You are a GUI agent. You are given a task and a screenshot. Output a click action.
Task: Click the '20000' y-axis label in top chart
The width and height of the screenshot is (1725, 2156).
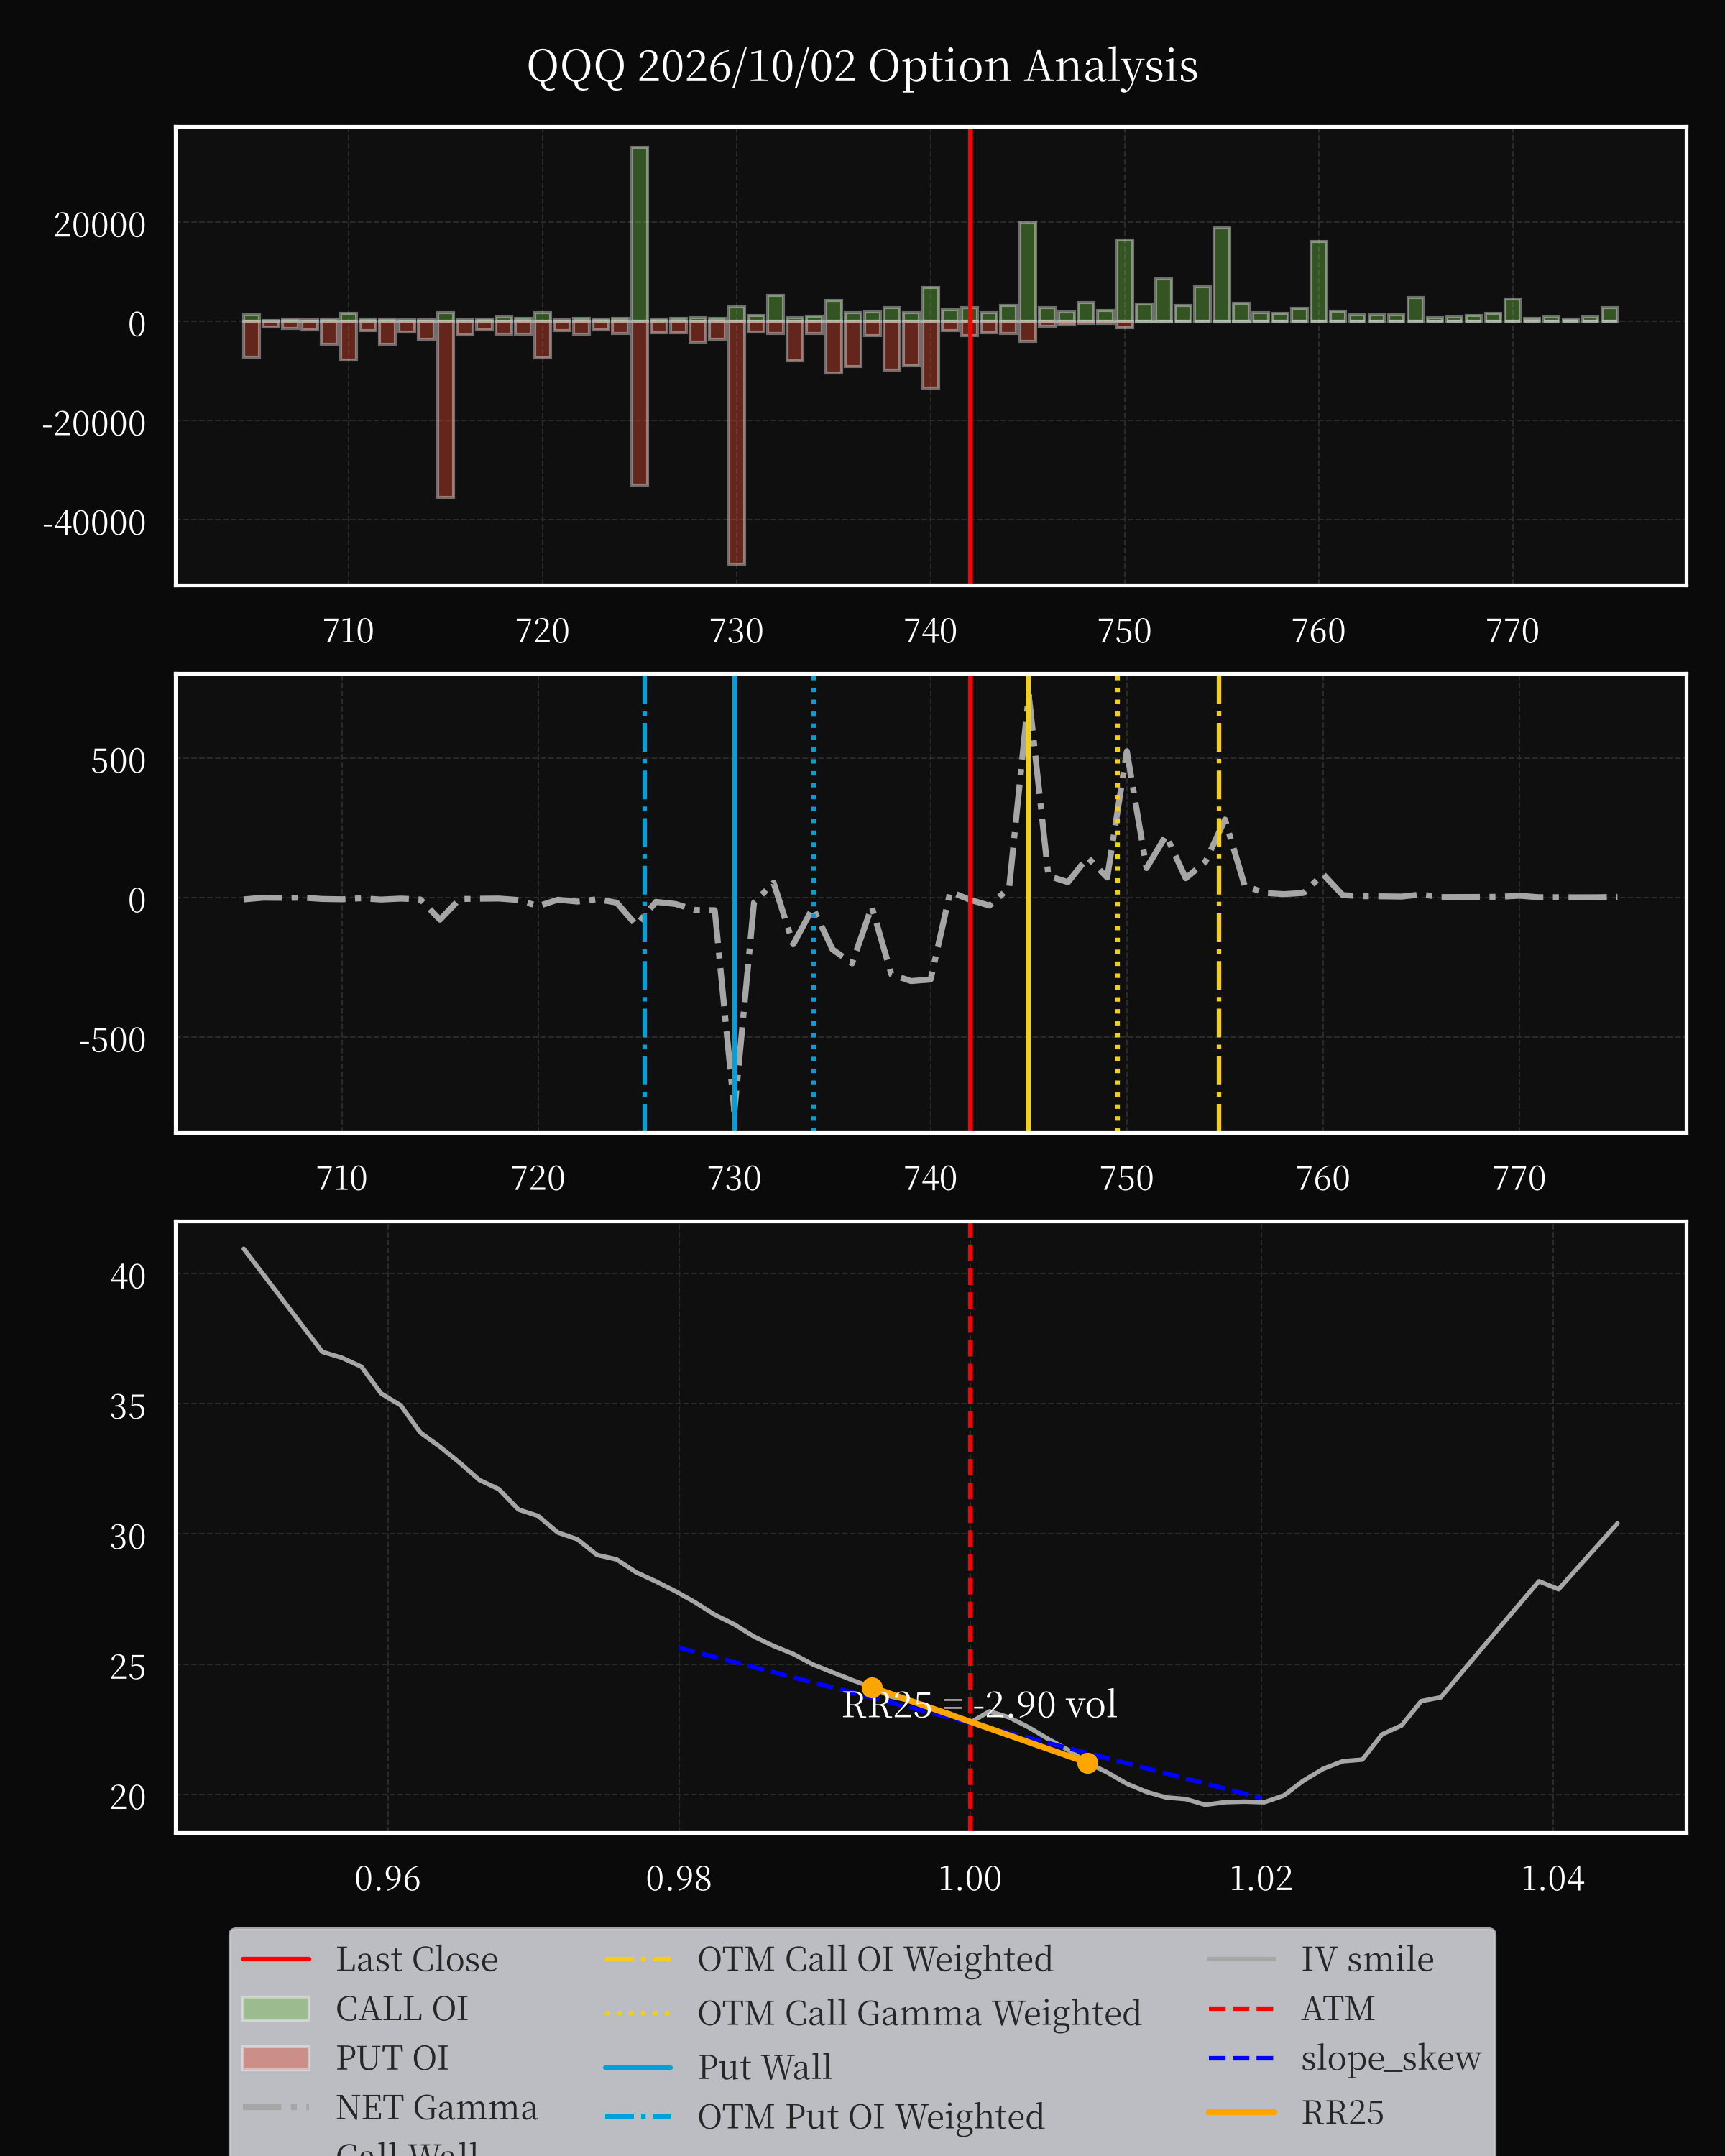click(x=100, y=225)
